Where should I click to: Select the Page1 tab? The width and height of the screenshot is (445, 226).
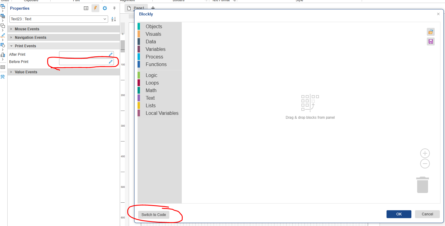136,8
